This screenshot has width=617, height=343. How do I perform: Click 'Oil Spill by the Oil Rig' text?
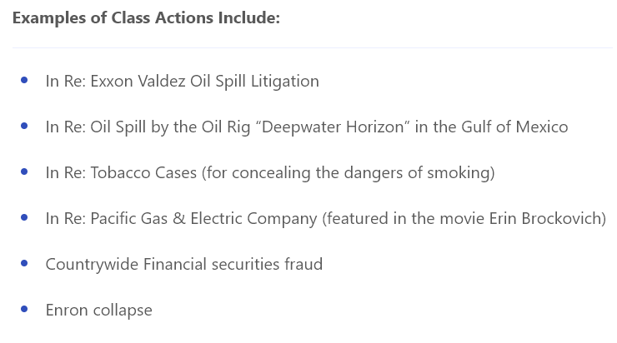pos(170,127)
